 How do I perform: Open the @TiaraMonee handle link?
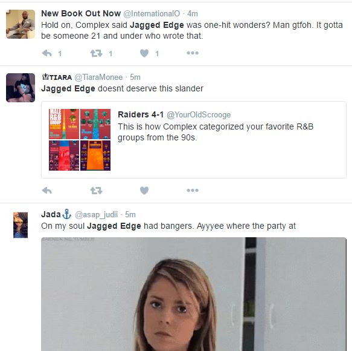(x=98, y=77)
